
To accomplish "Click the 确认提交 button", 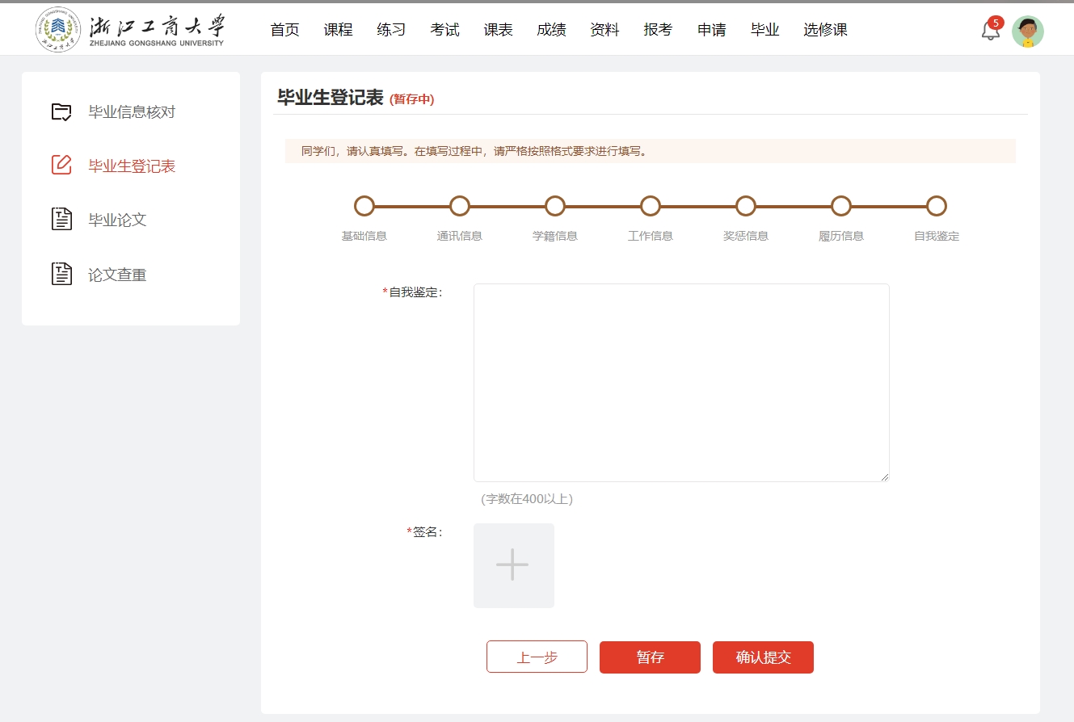I will pyautogui.click(x=763, y=657).
